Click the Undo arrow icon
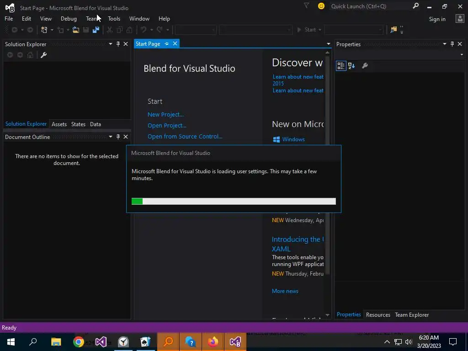 (x=144, y=30)
